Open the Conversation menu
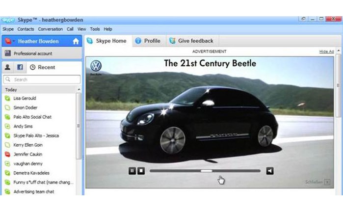The height and width of the screenshot is (211, 343). (51, 29)
